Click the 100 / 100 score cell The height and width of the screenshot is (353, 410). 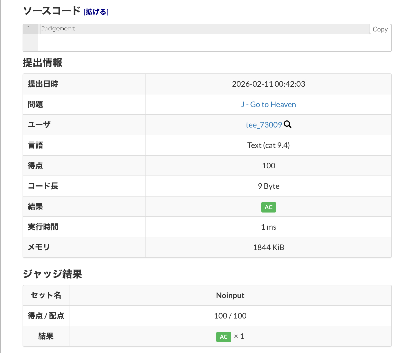coord(230,316)
